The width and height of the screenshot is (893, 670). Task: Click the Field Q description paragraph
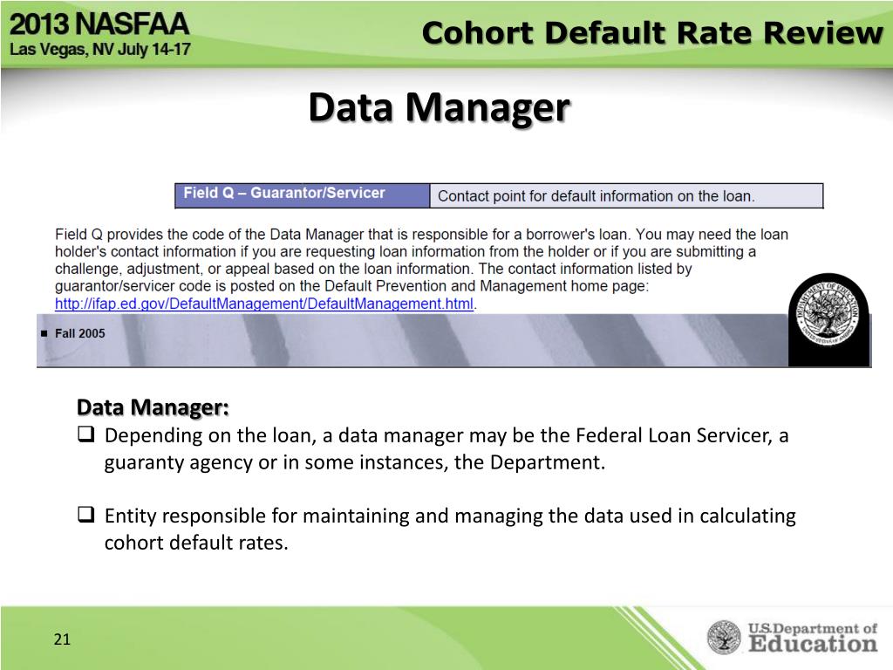click(421, 269)
